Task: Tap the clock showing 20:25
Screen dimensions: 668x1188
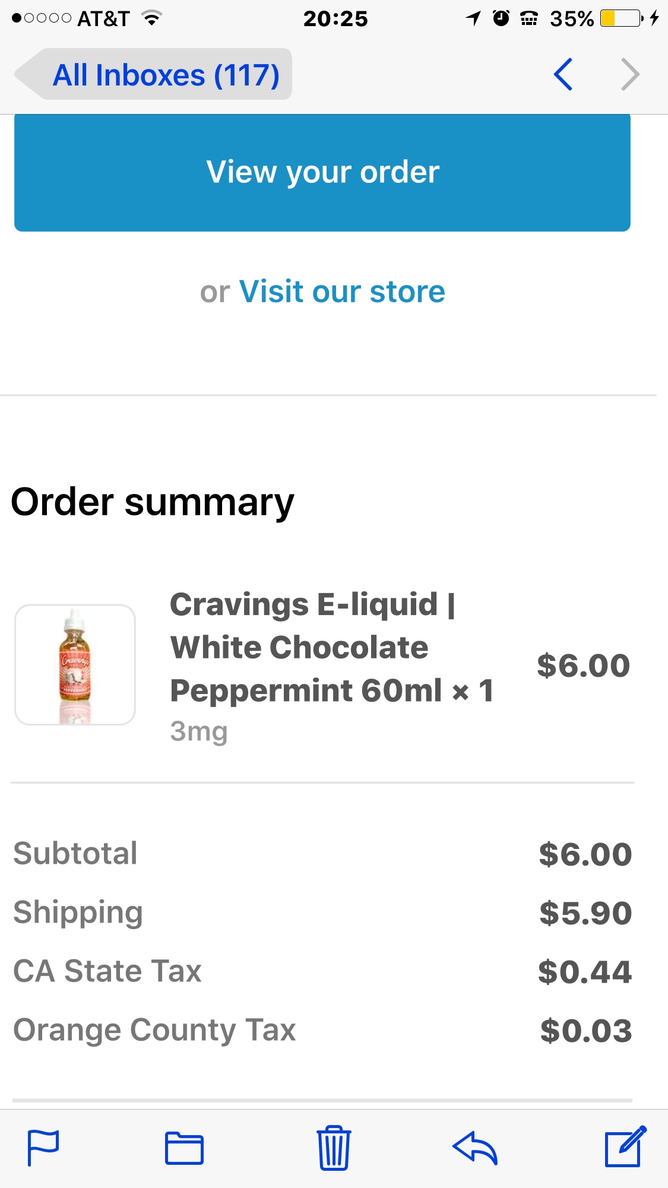Action: [x=335, y=19]
